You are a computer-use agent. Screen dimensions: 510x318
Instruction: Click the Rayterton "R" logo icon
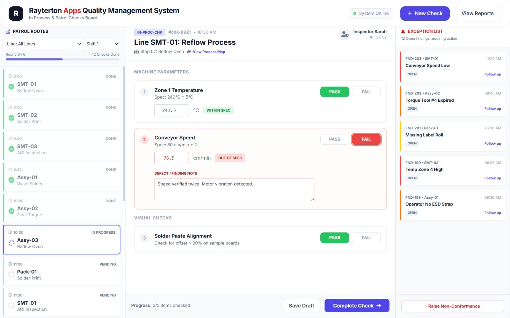coord(16,13)
